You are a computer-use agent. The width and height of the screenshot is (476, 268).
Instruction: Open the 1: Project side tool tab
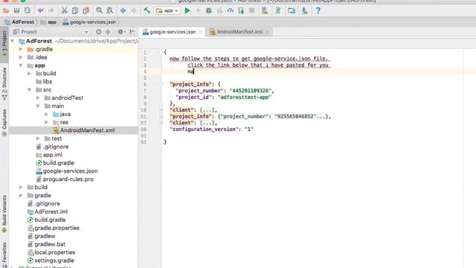pyautogui.click(x=4, y=45)
